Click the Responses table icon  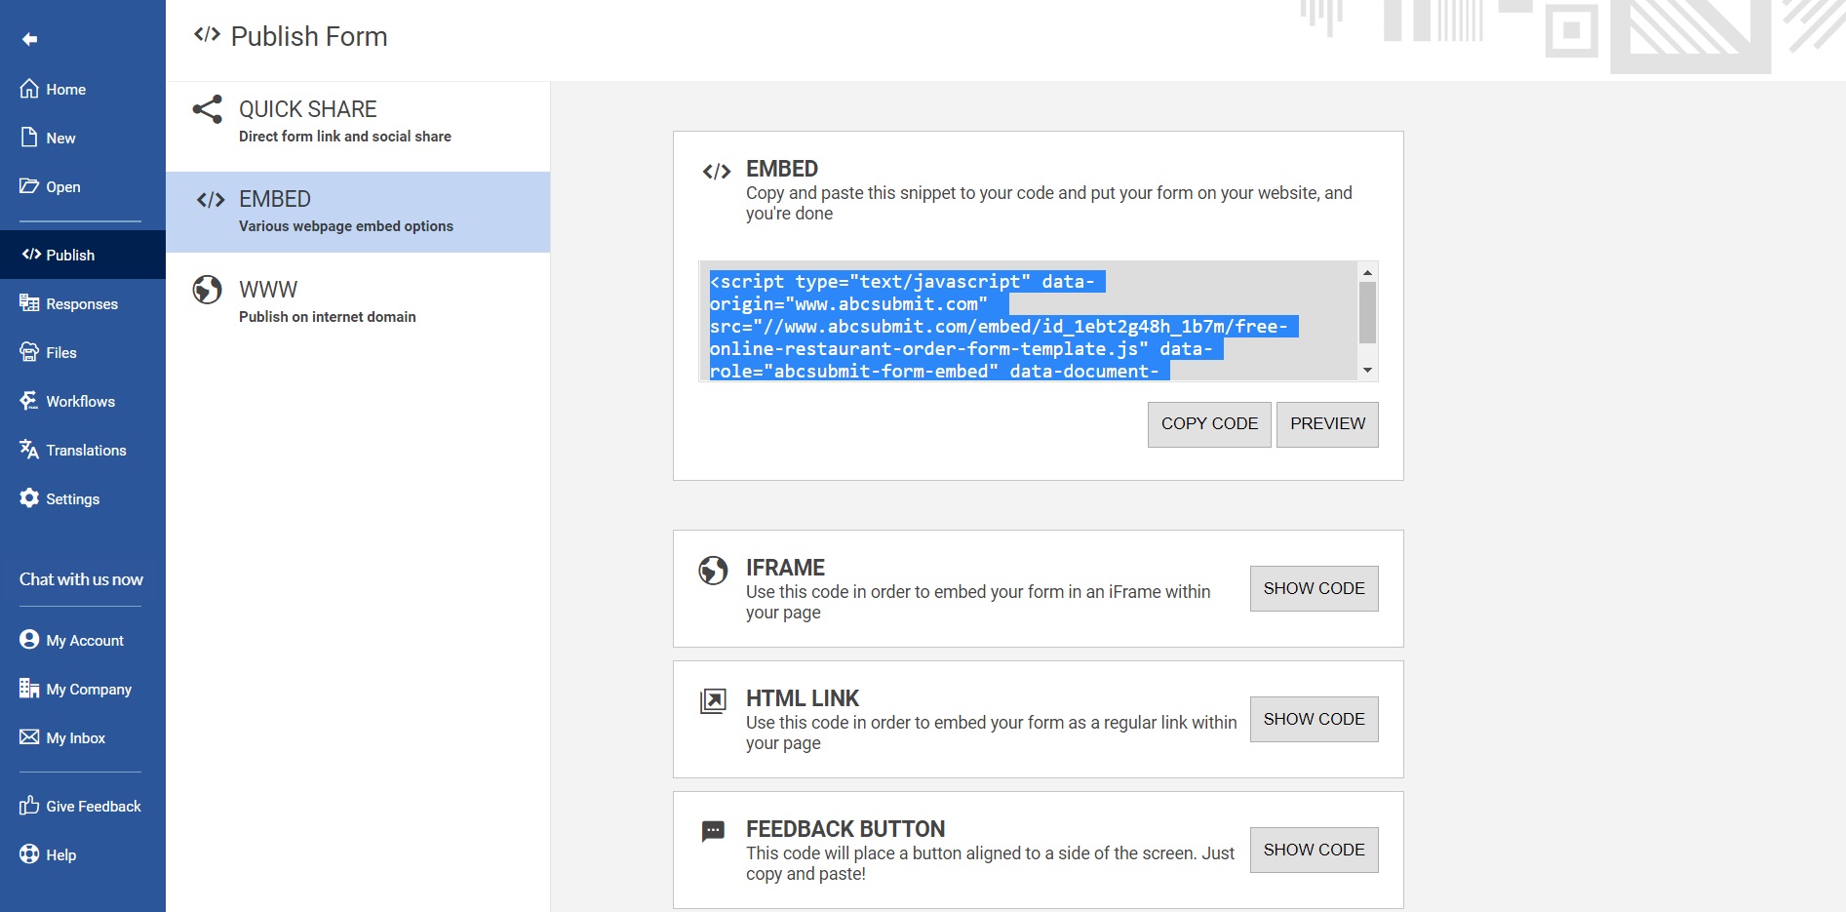coord(29,303)
